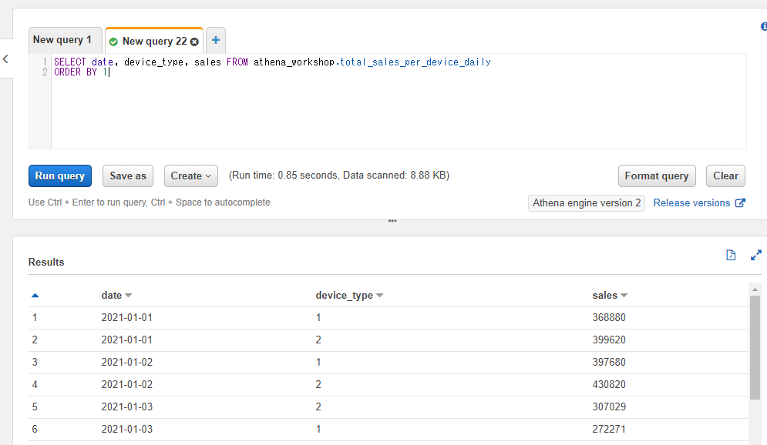Click the Save as button
The width and height of the screenshot is (767, 445).
tap(128, 176)
